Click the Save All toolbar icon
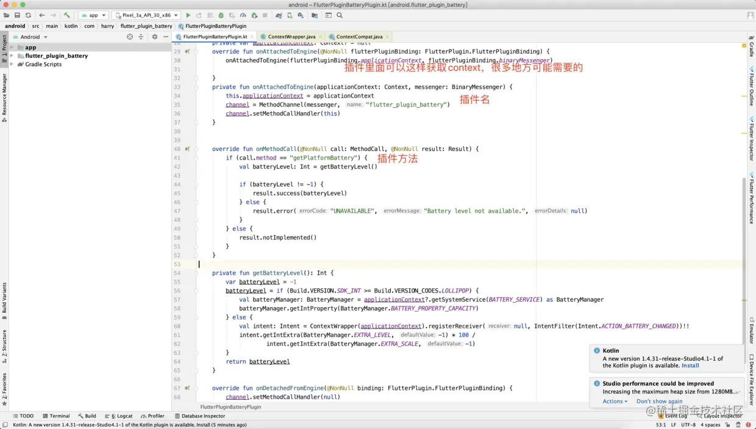Image resolution: width=756 pixels, height=429 pixels. 17,15
